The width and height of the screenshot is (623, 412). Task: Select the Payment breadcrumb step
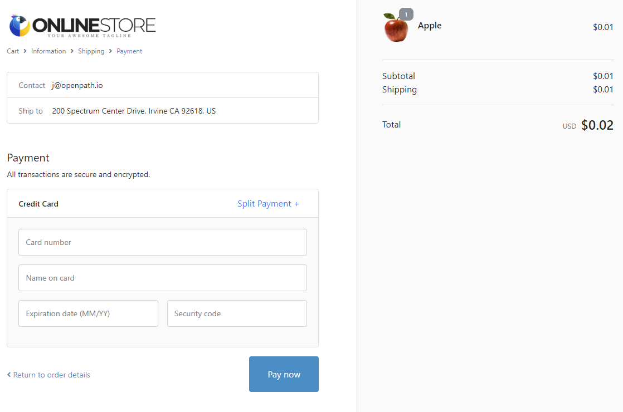[x=129, y=51]
